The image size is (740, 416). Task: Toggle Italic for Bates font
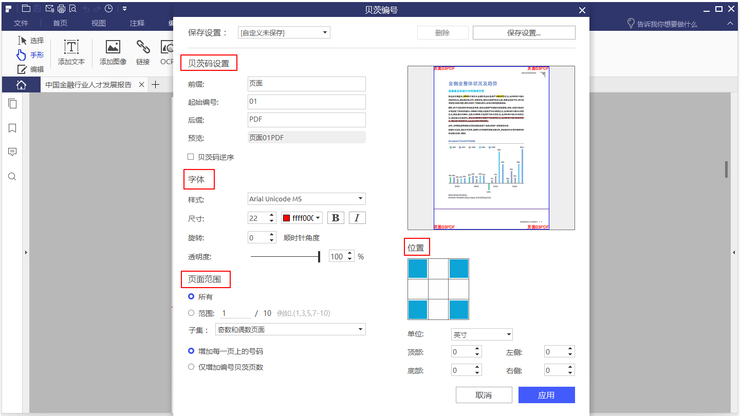[357, 218]
